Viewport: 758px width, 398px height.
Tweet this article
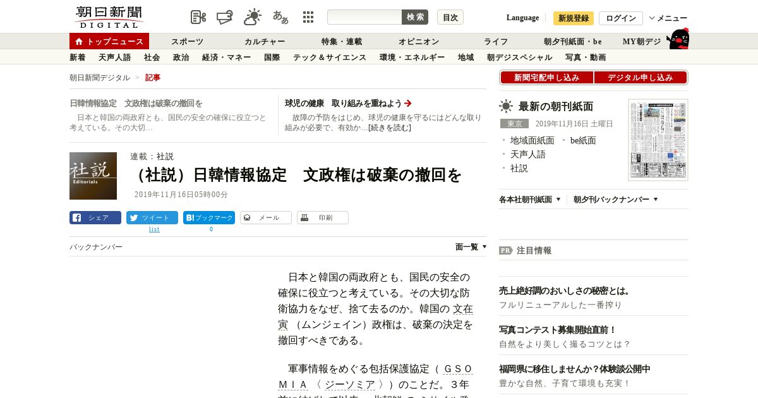tap(152, 217)
